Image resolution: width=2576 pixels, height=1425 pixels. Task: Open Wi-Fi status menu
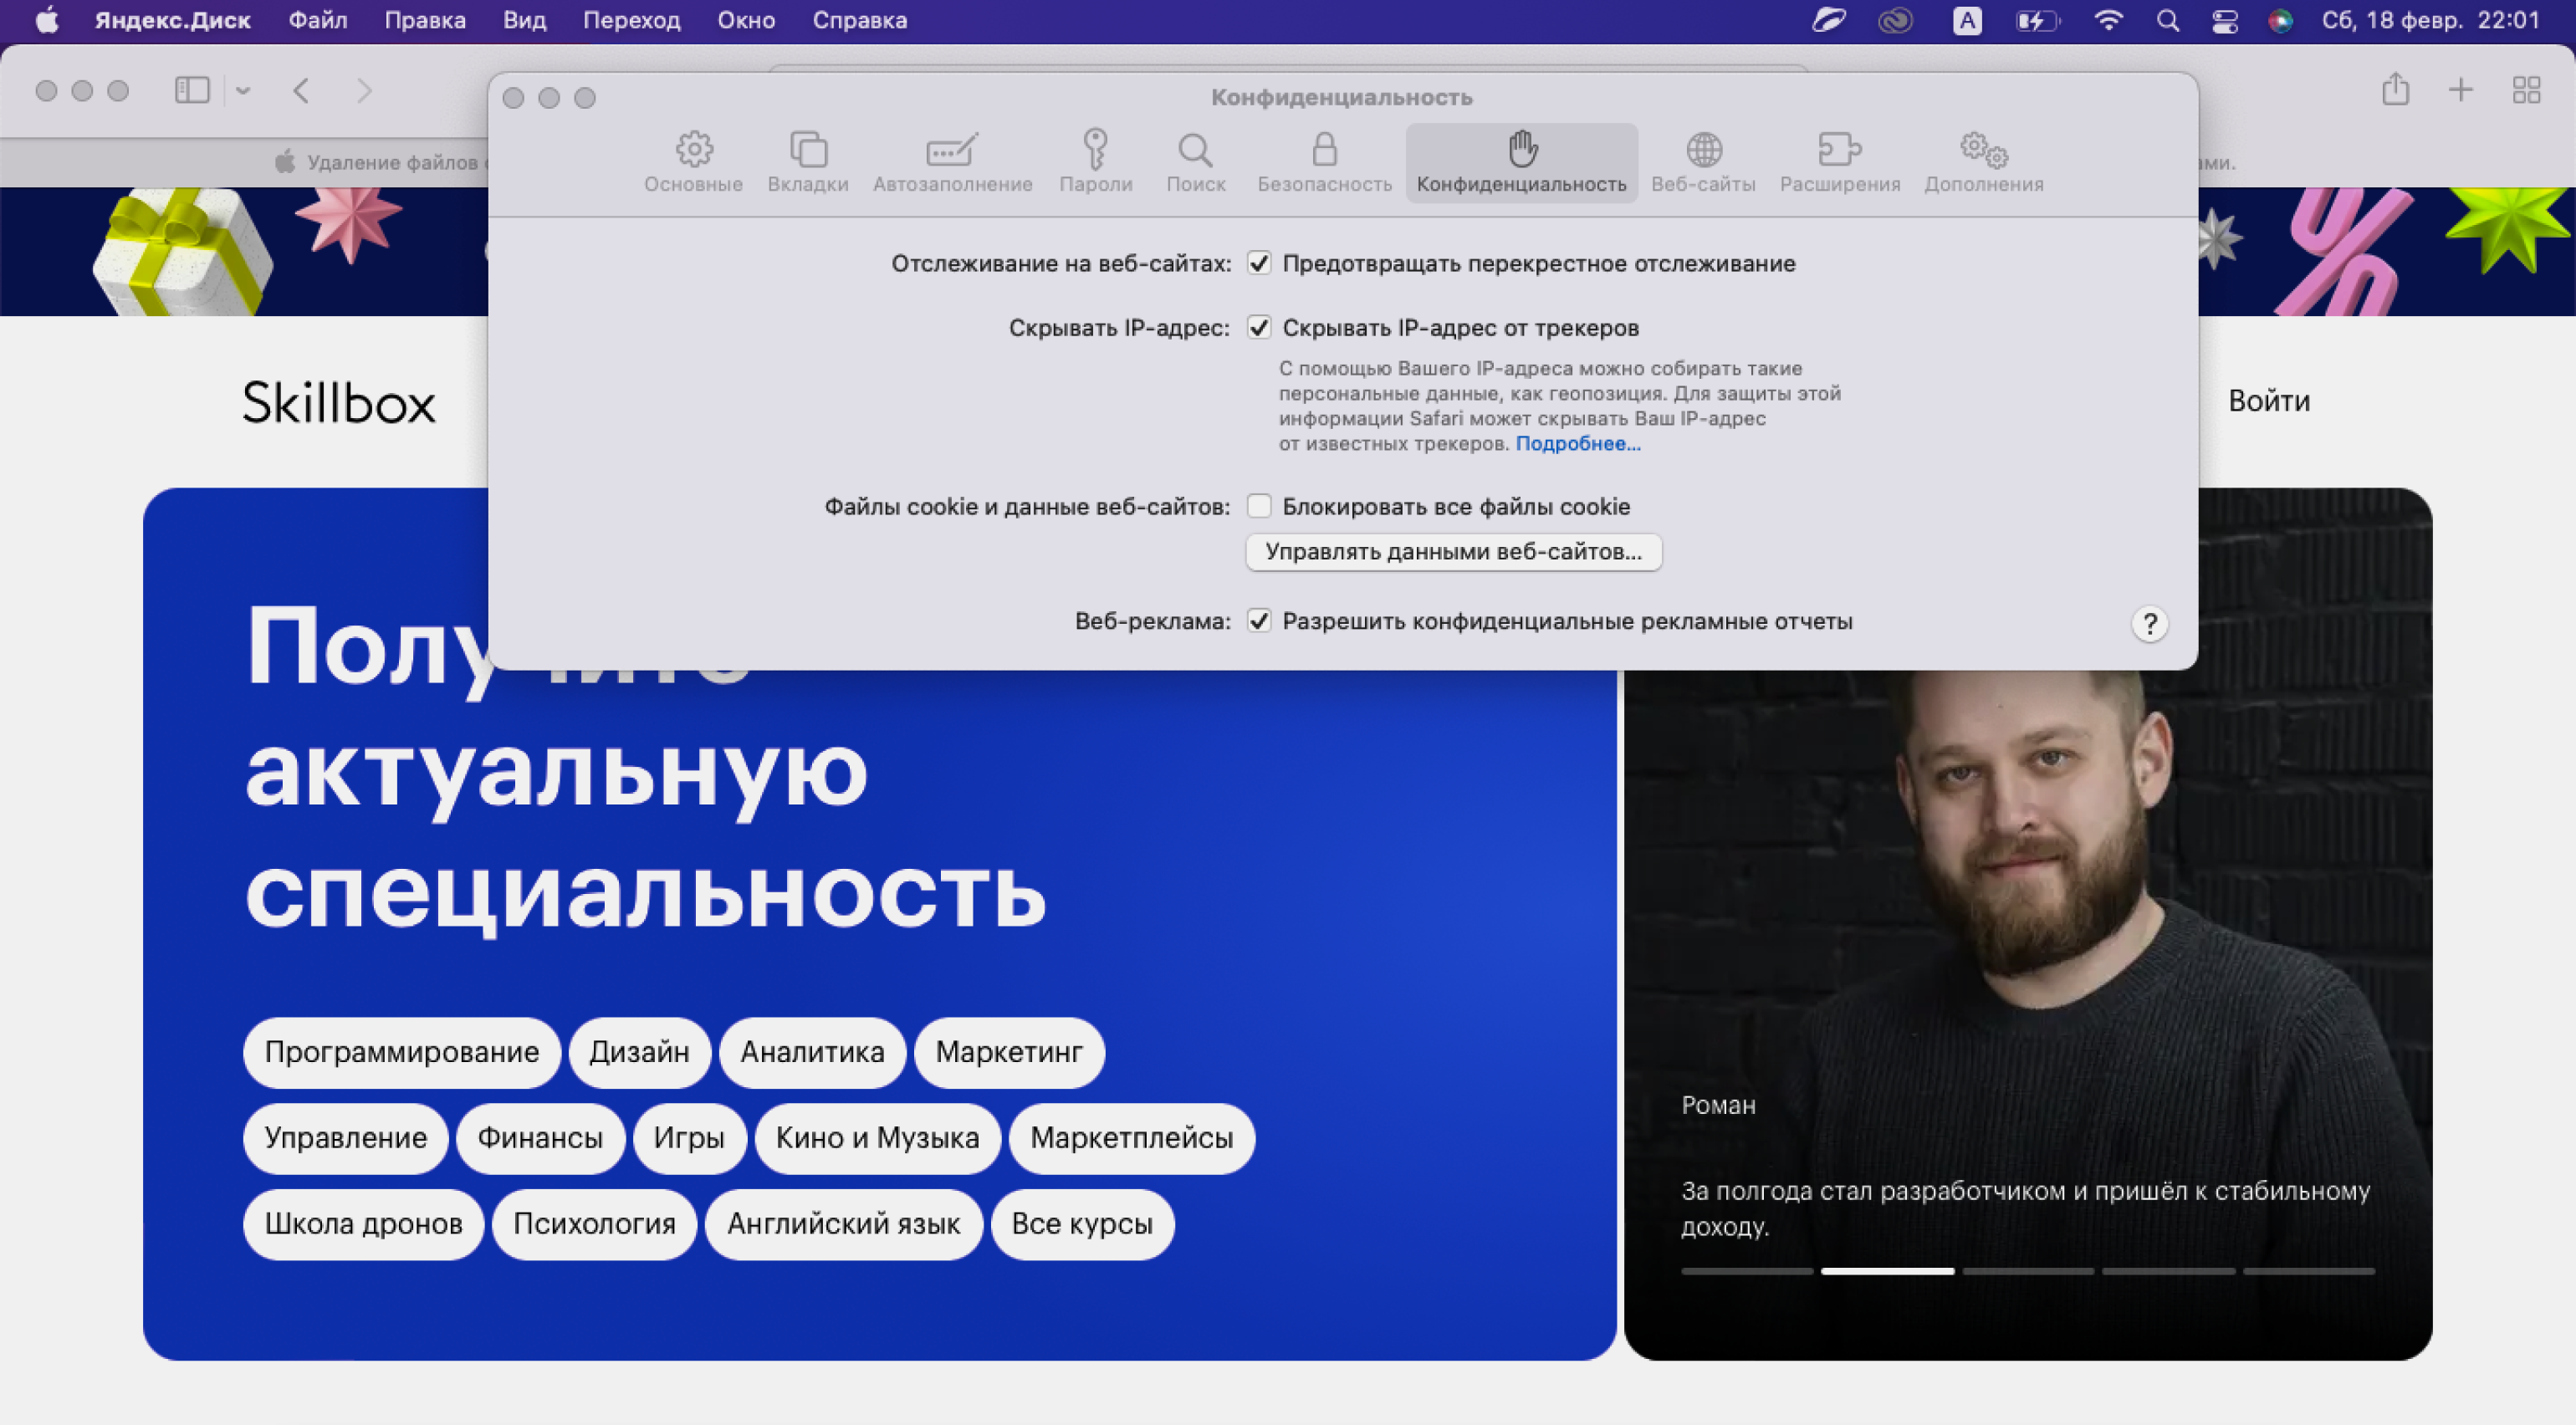[x=2108, y=20]
